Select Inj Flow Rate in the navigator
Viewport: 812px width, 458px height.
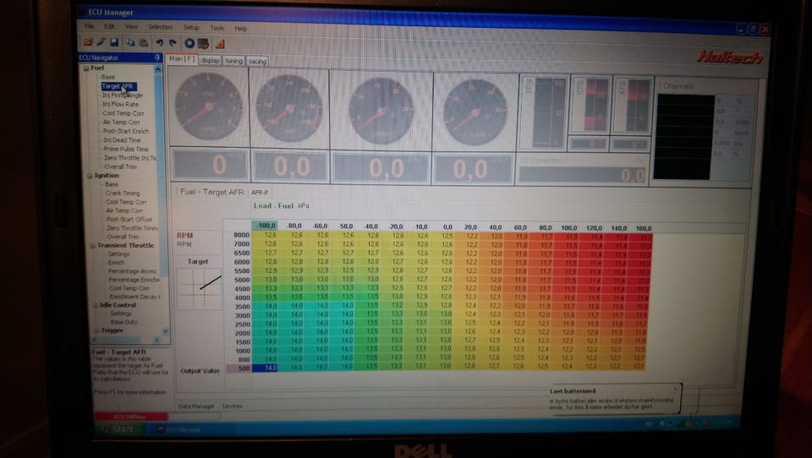pos(121,104)
